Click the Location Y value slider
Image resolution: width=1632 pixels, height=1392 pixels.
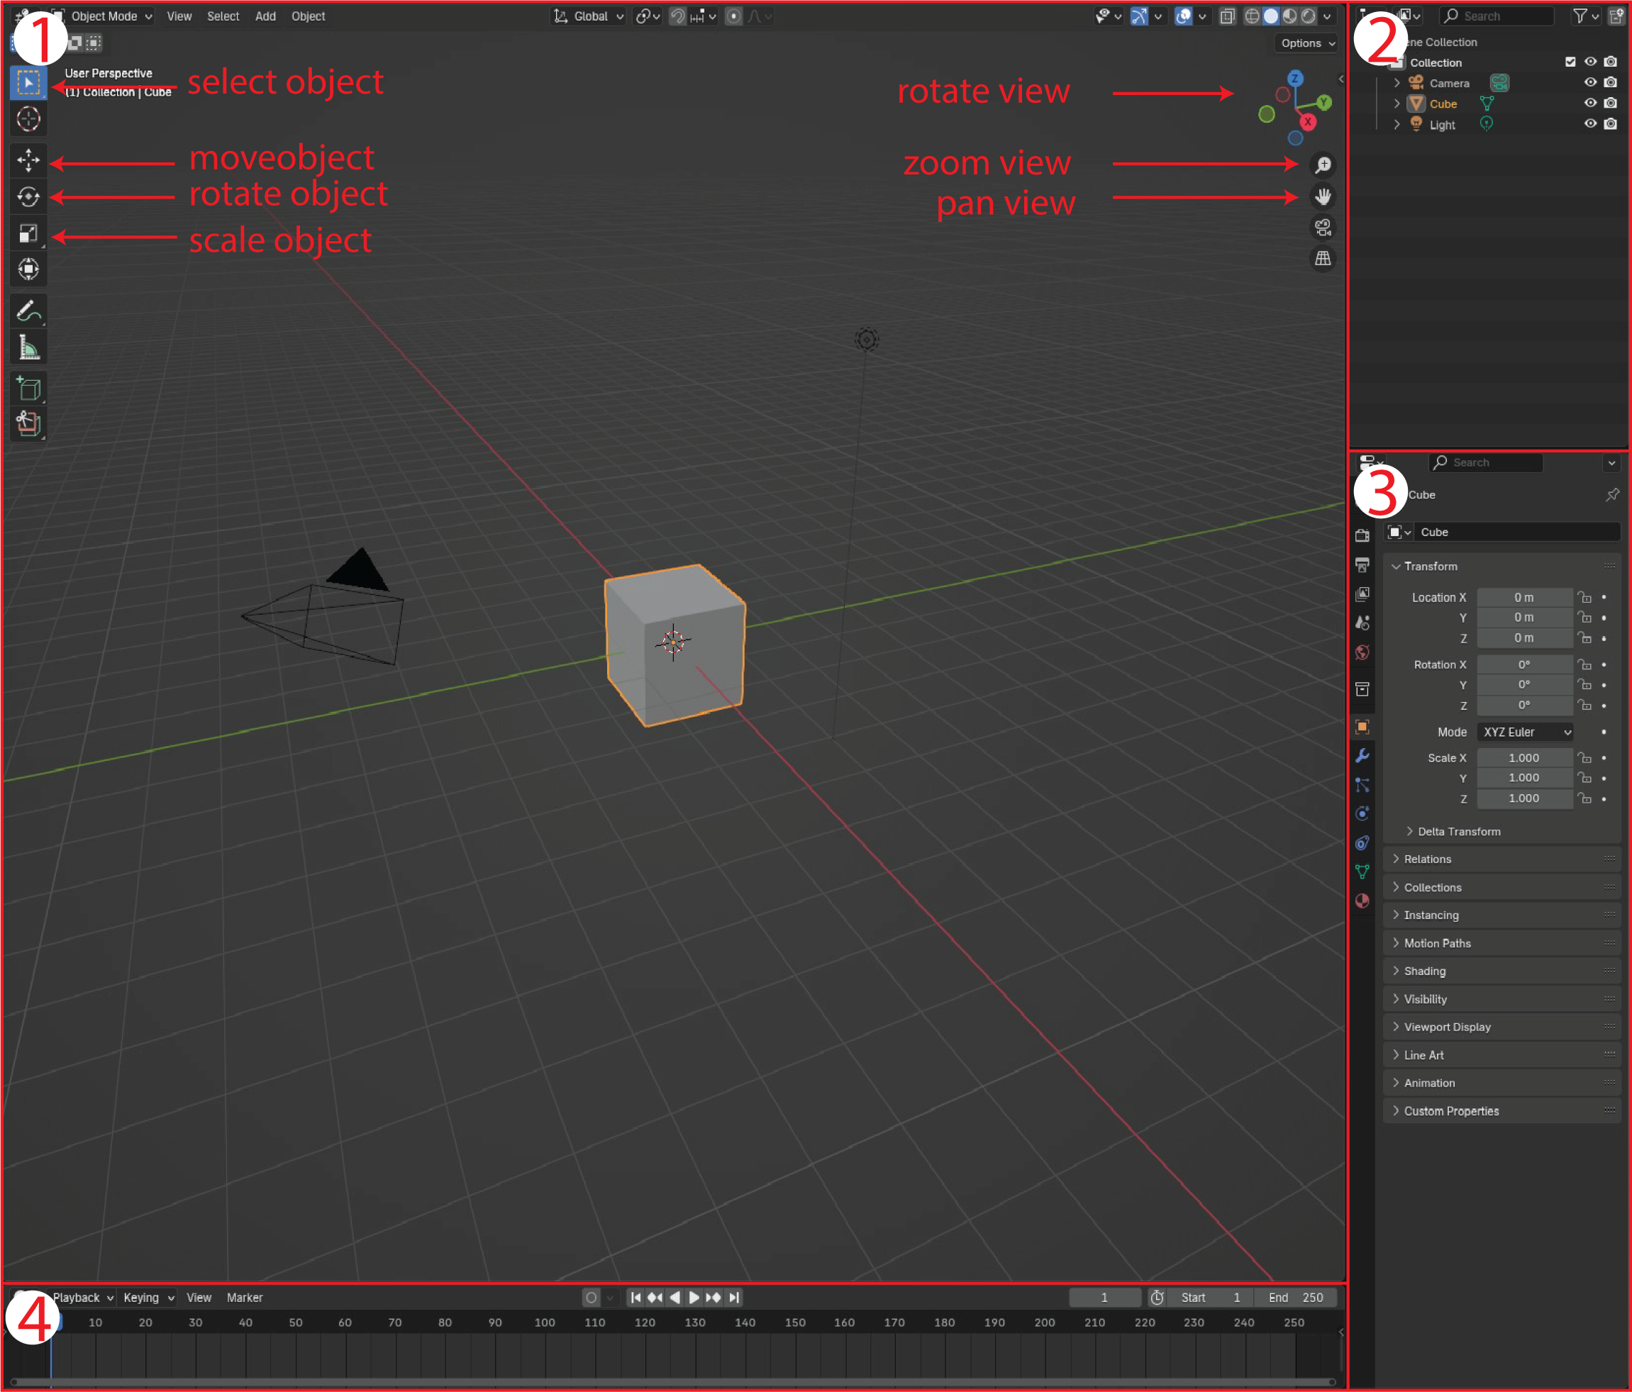1525,618
